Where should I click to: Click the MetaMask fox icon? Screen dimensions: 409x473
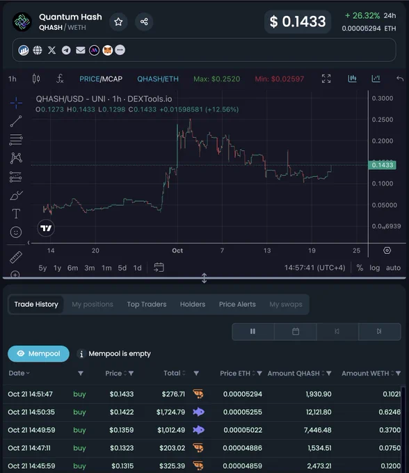pos(107,50)
